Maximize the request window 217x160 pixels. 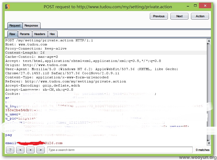tap(195, 6)
